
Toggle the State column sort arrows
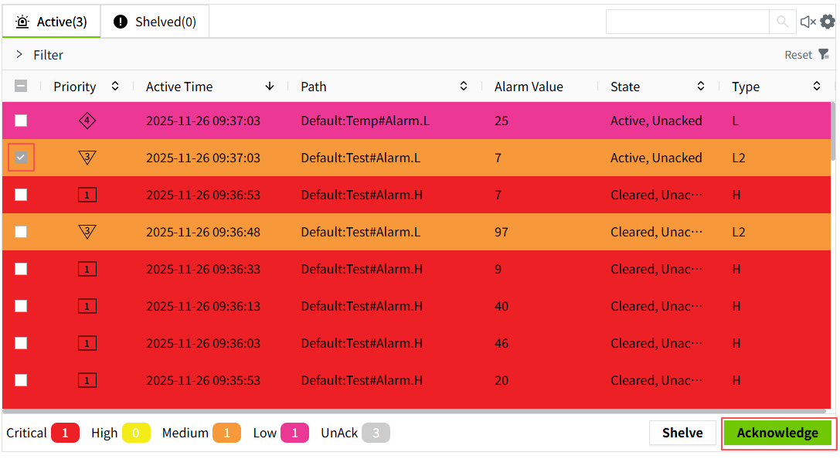click(x=701, y=87)
